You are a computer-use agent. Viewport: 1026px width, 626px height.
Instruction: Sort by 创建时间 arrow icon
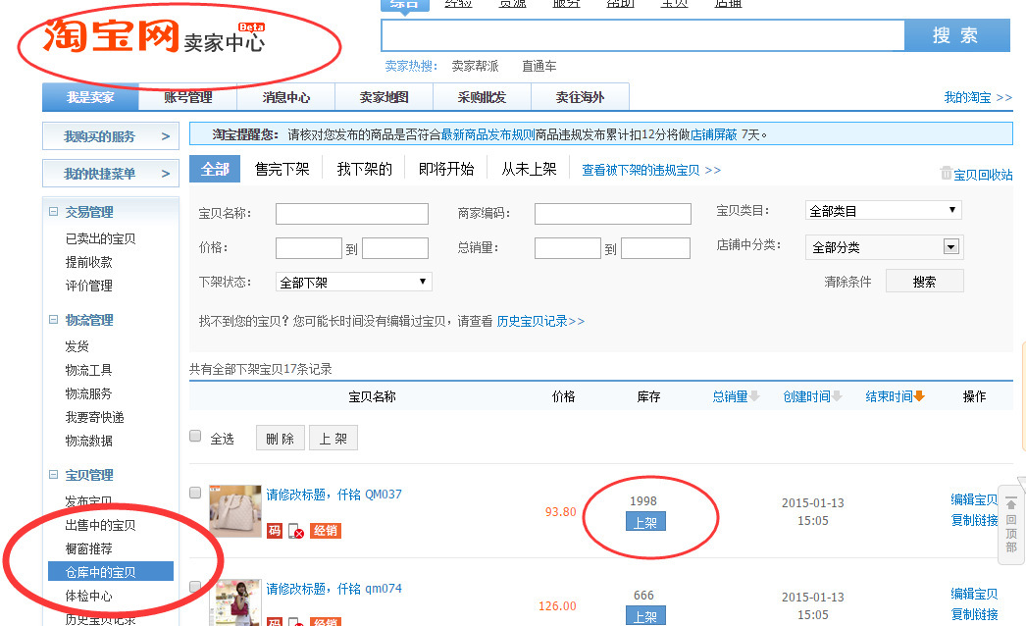tap(837, 396)
